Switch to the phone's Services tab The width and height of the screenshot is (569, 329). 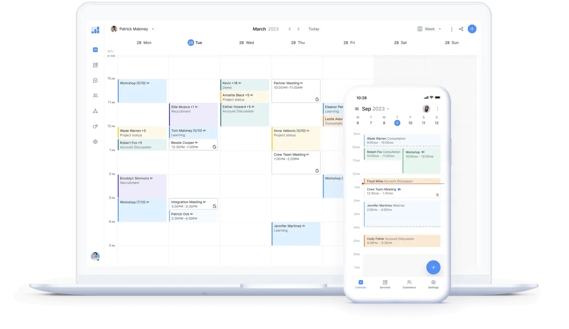(385, 284)
